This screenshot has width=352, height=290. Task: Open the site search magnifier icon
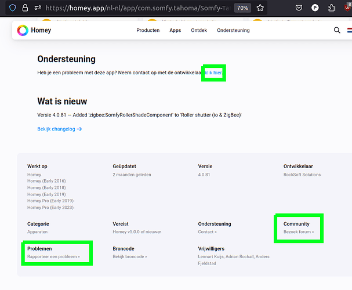point(337,30)
